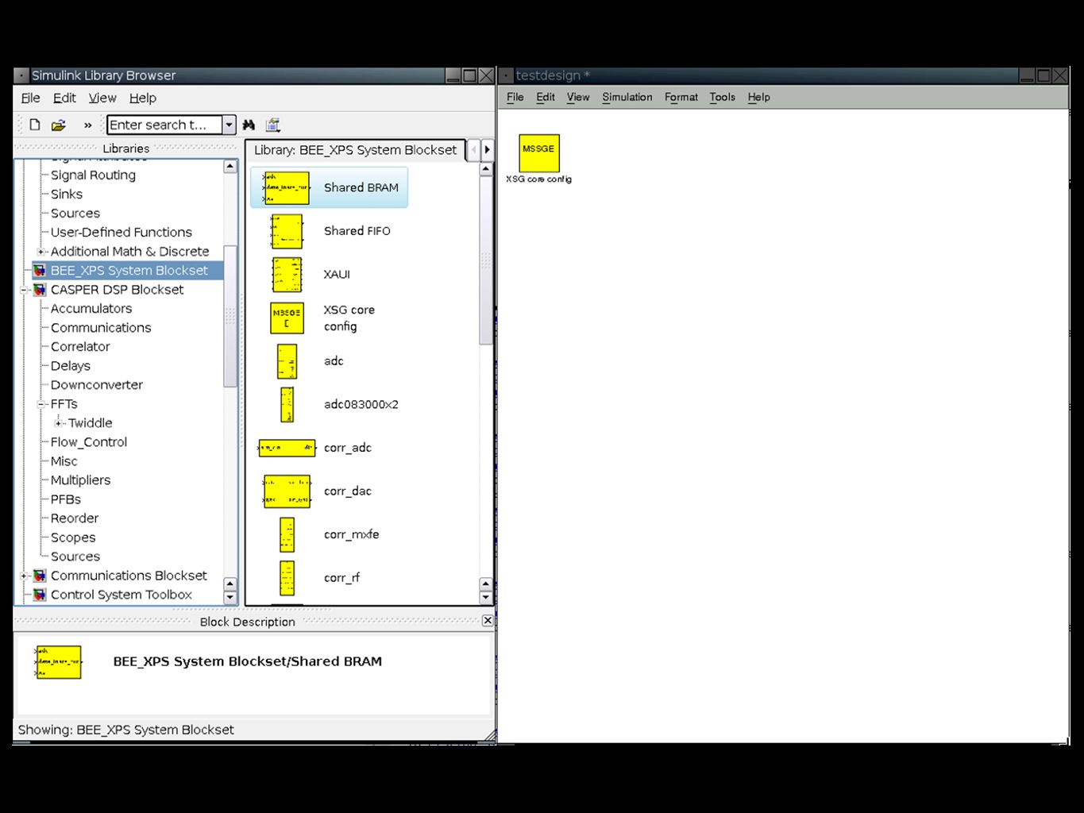1084x813 pixels.
Task: Select User-Defined Functions tree item
Action: click(122, 233)
